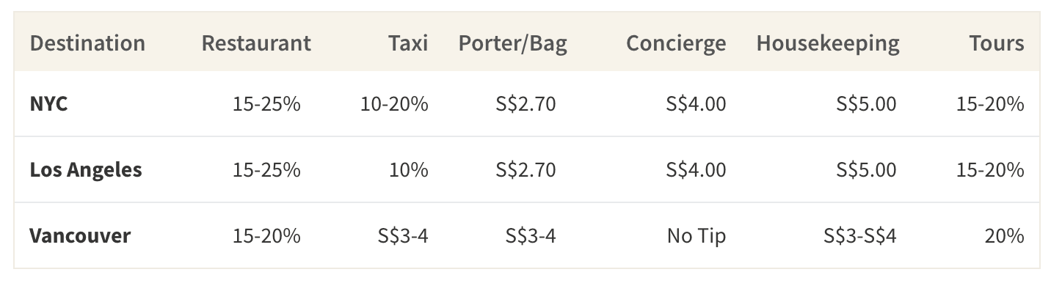Click NYC porter/bag S$2.70 cell
The height and width of the screenshot is (283, 1051).
tap(525, 104)
